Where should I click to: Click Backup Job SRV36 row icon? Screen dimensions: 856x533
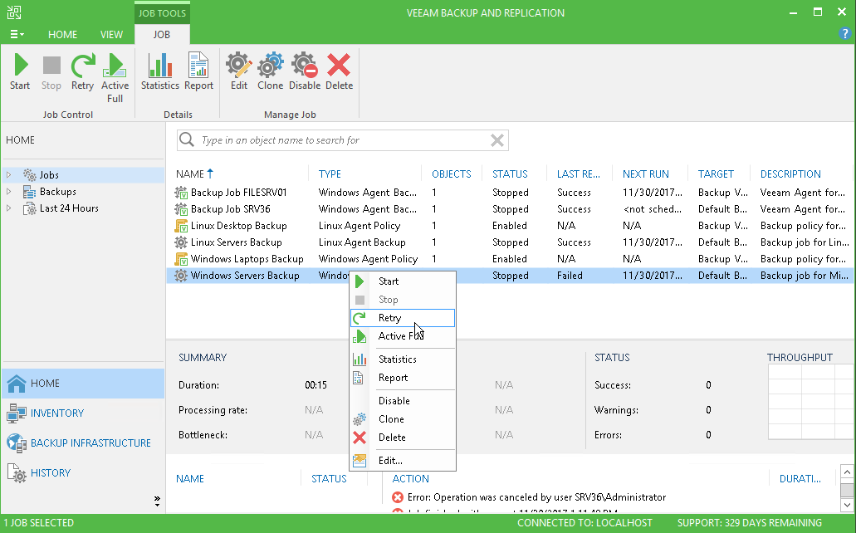pos(181,208)
